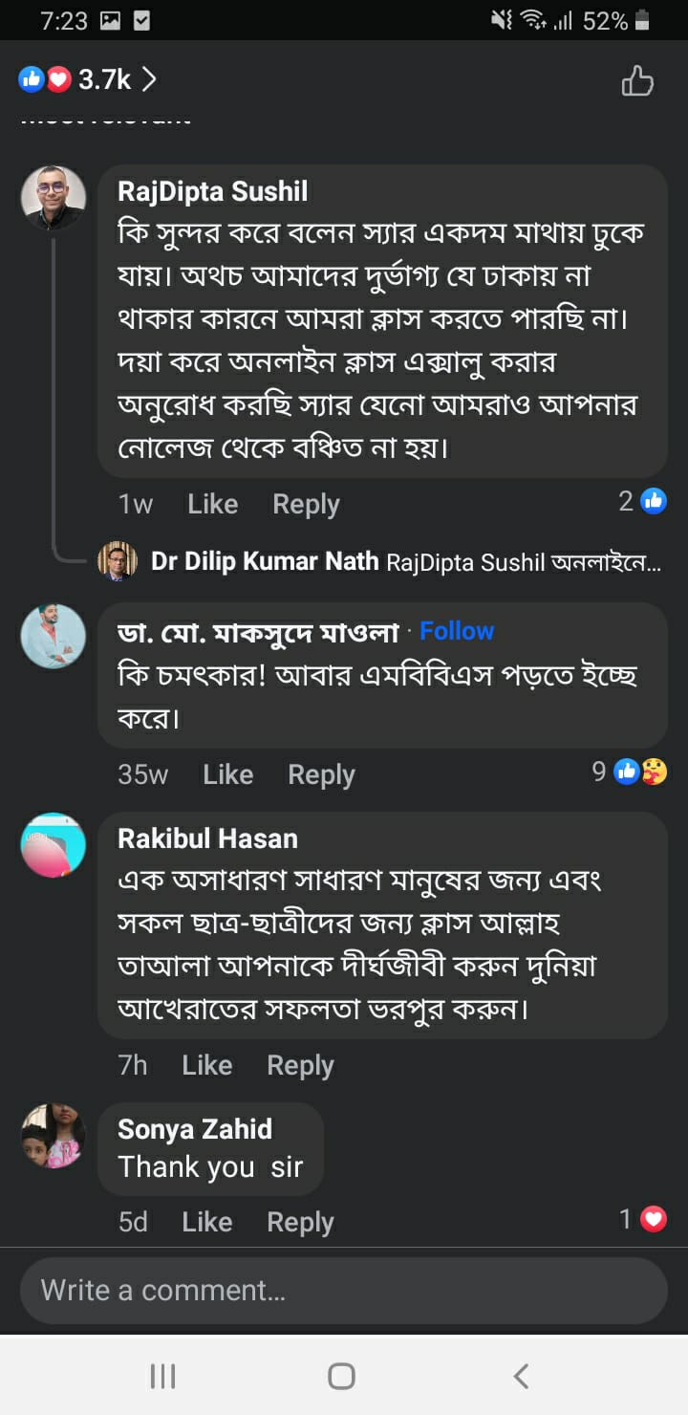This screenshot has height=1415, width=688.
Task: Open Rakibul Hasan's profile picture
Action: click(54, 845)
